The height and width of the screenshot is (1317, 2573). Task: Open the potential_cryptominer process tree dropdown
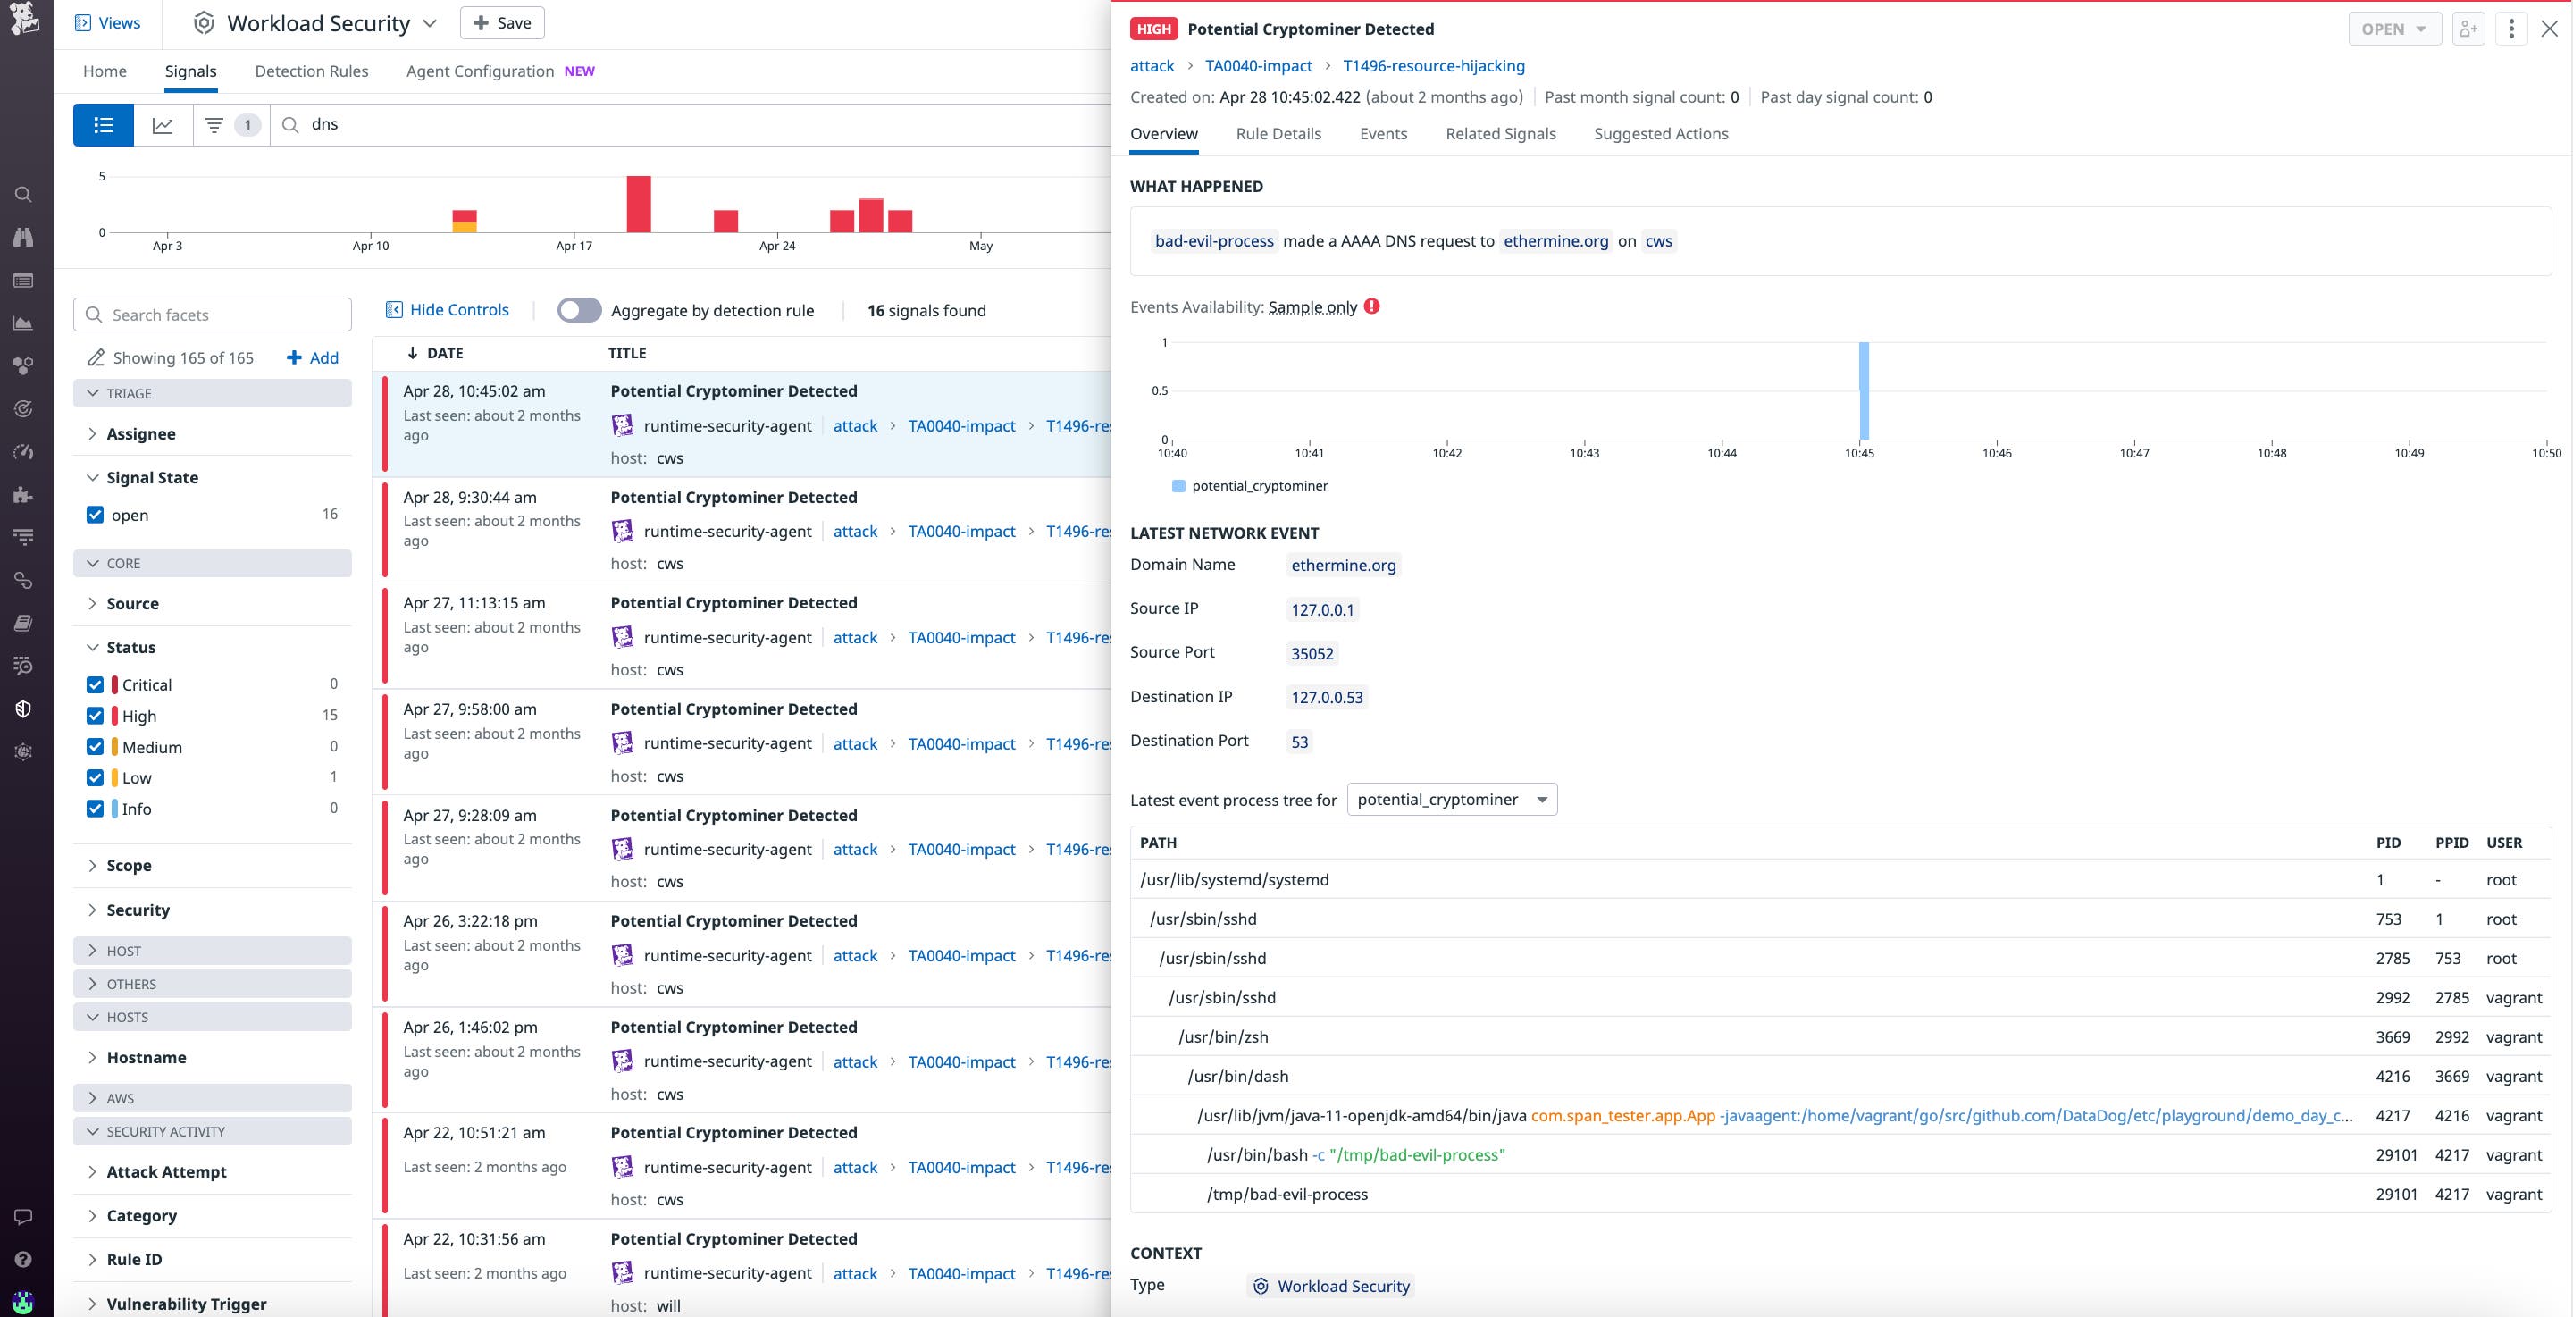click(1451, 800)
